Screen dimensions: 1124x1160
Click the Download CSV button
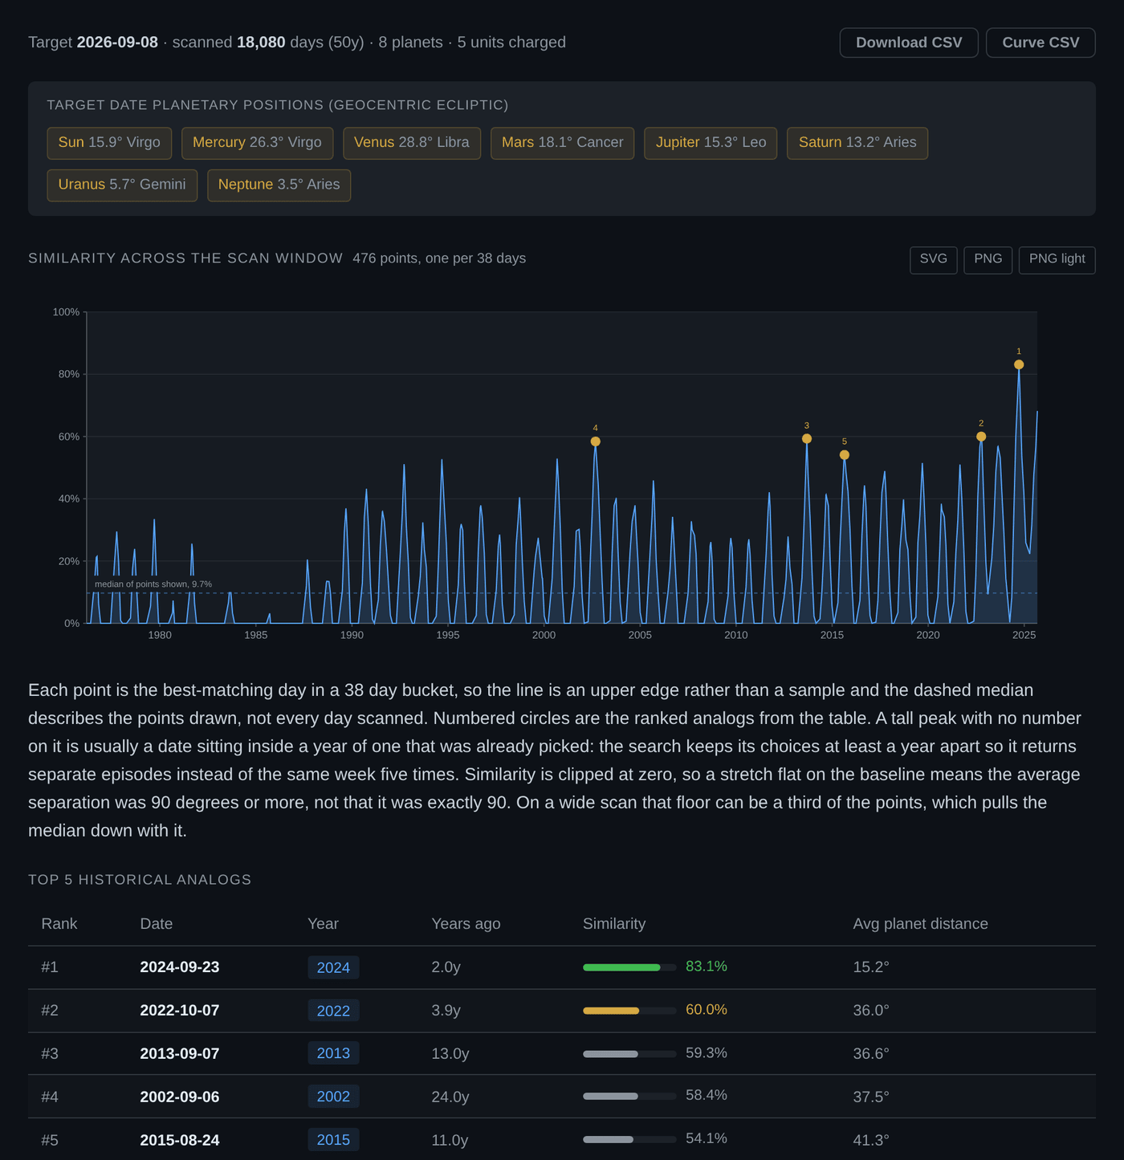pyautogui.click(x=909, y=43)
